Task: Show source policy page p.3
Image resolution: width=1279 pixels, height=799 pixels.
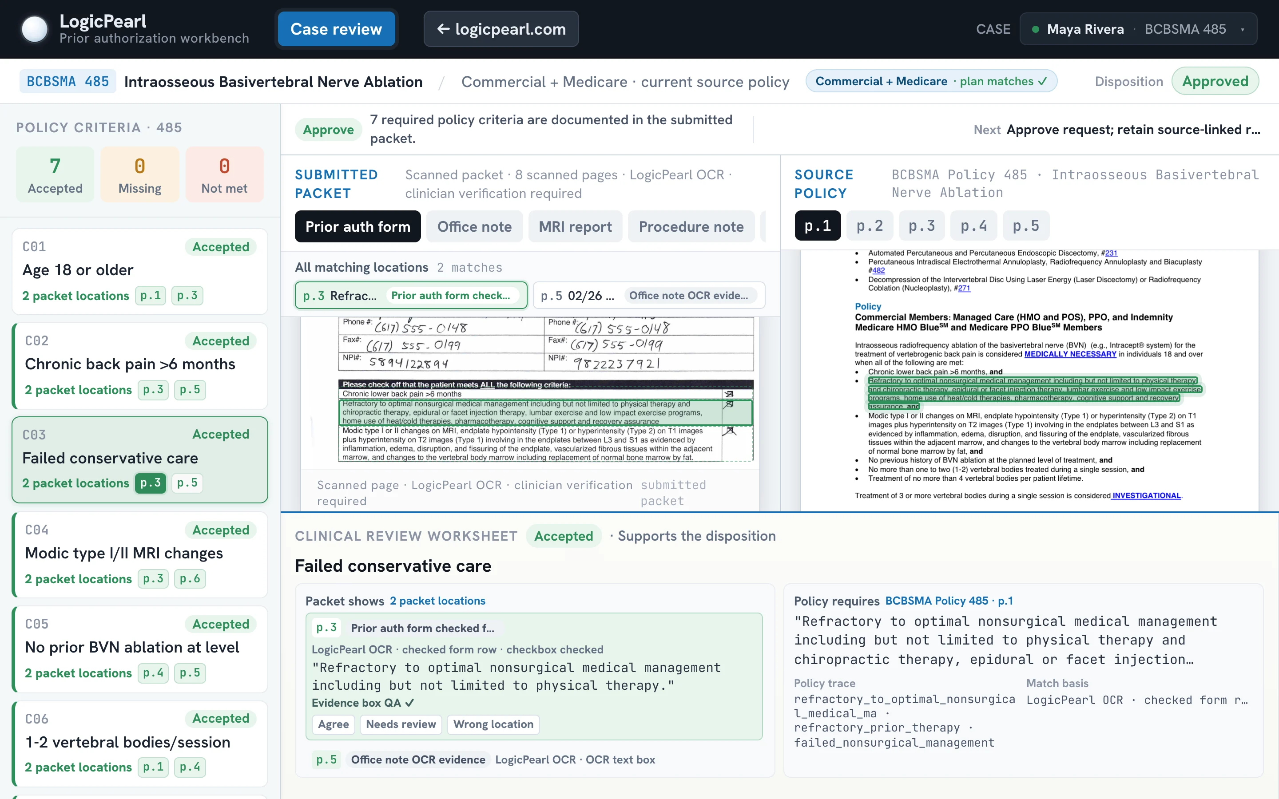Action: click(x=921, y=225)
